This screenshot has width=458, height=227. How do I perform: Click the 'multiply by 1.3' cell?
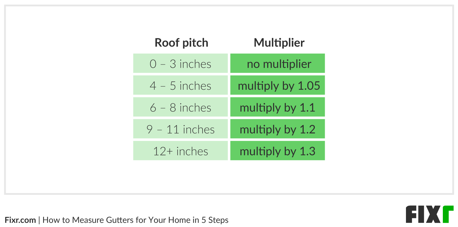[277, 151]
